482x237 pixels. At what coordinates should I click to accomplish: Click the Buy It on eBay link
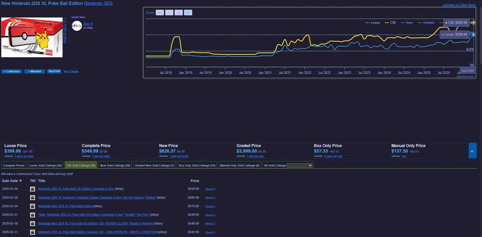pyautogui.click(x=88, y=24)
